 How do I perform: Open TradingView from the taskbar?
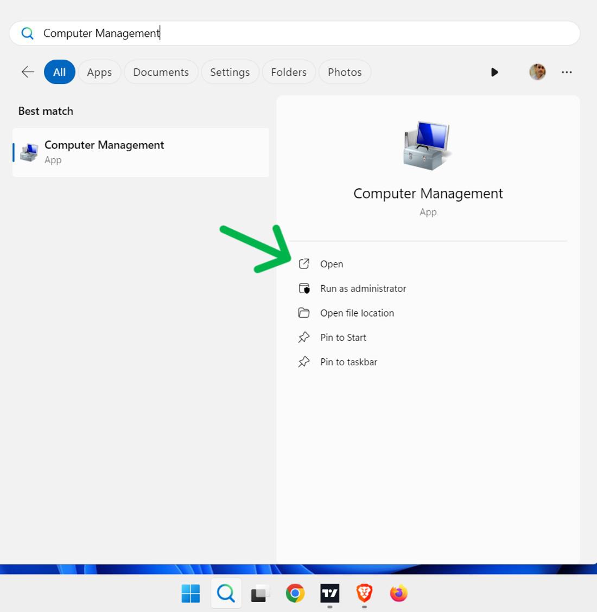click(330, 593)
